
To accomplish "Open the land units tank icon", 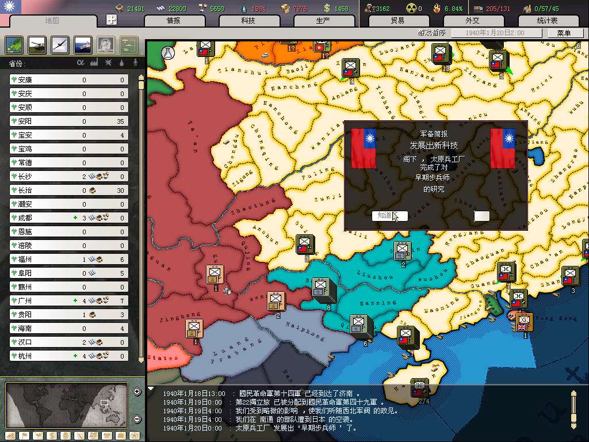I will [37, 45].
